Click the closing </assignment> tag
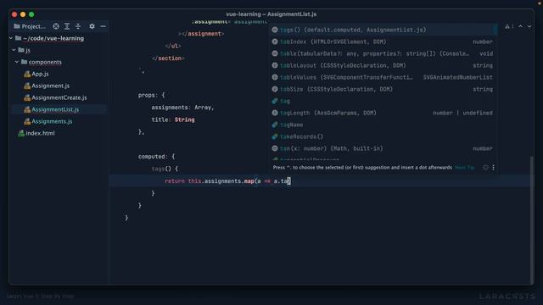543x305 pixels. tap(202, 34)
